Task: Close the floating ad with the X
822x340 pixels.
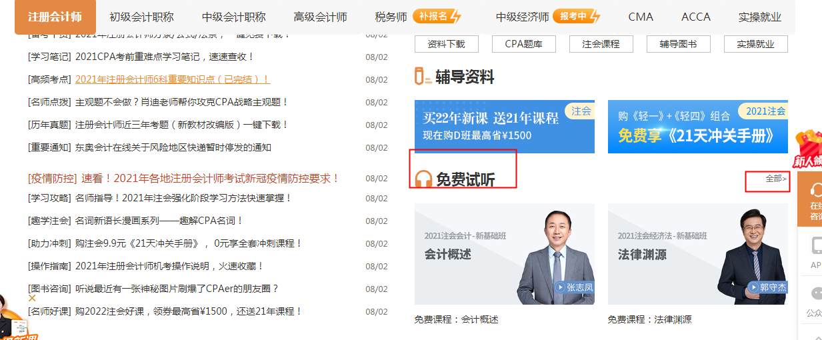Action: click(32, 299)
